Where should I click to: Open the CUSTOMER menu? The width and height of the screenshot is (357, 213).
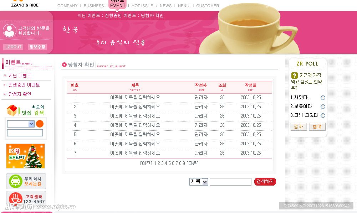pyautogui.click(x=208, y=6)
